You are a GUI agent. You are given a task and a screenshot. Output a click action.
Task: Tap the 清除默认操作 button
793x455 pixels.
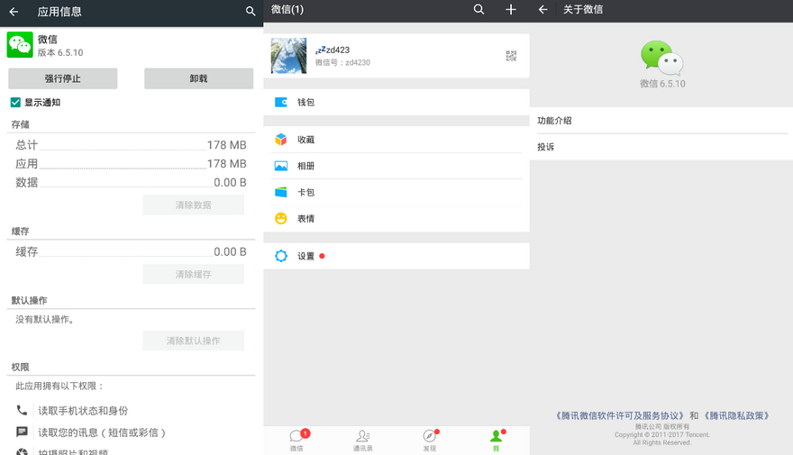(x=193, y=341)
